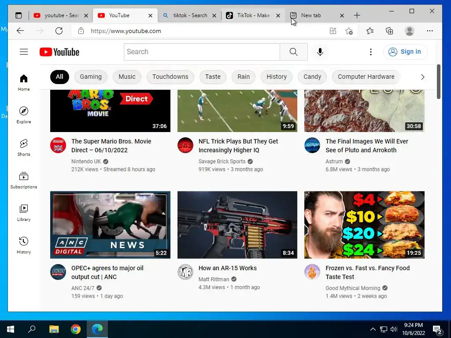Open Windows taskbar search
Screen dimensions: 451x338
[32, 329]
